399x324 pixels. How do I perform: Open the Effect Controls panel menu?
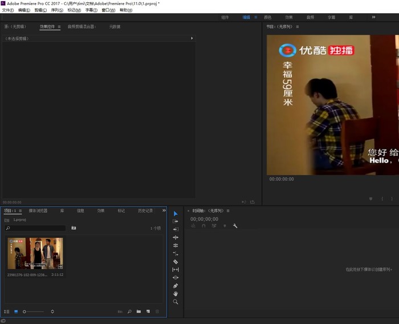(59, 27)
